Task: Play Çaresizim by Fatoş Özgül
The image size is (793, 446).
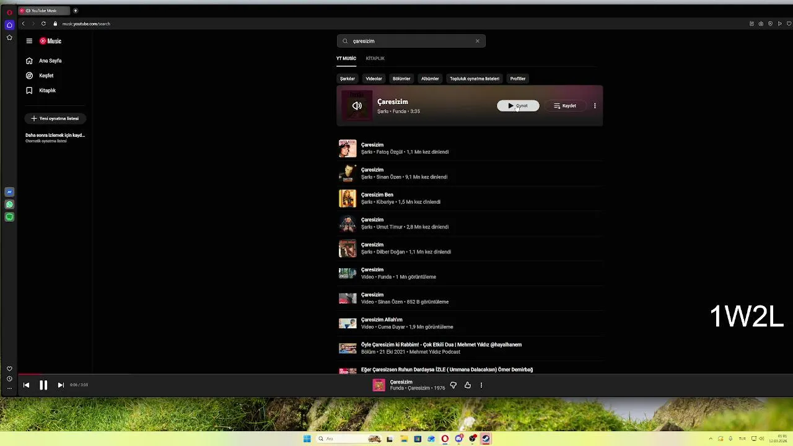Action: (x=470, y=148)
